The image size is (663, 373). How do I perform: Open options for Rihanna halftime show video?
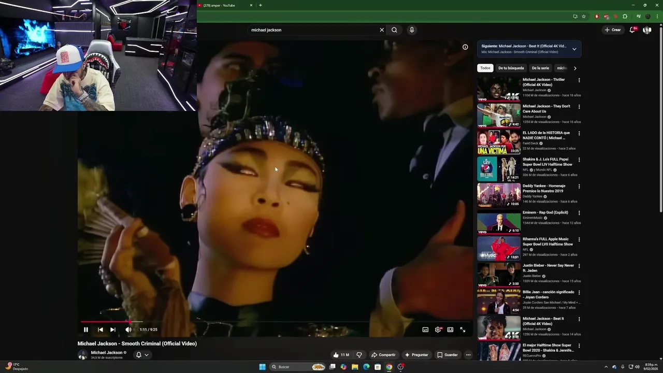pos(579,240)
